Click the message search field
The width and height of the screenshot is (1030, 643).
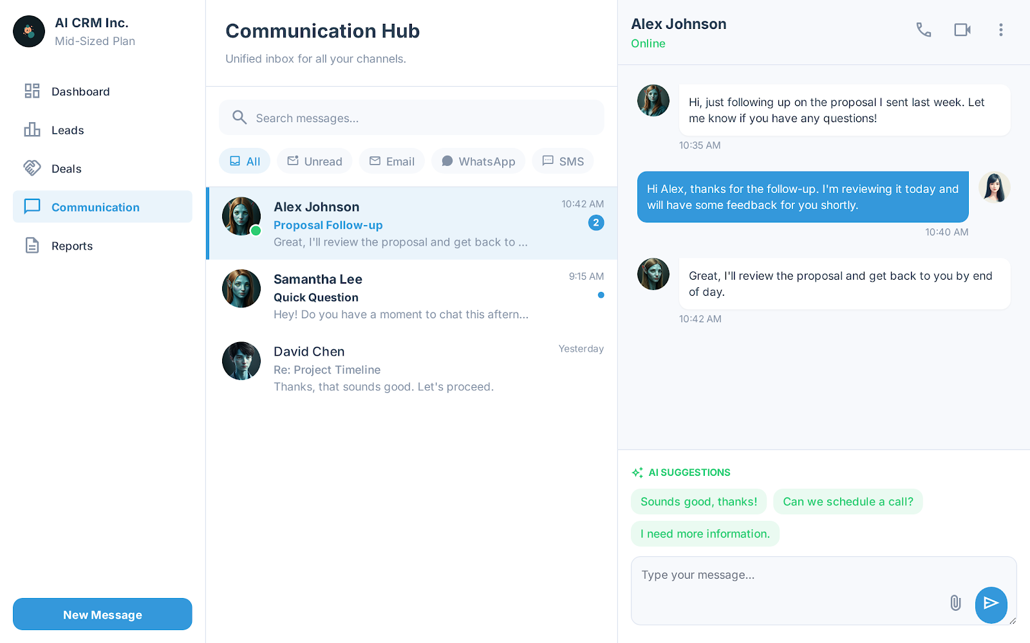[x=411, y=118]
